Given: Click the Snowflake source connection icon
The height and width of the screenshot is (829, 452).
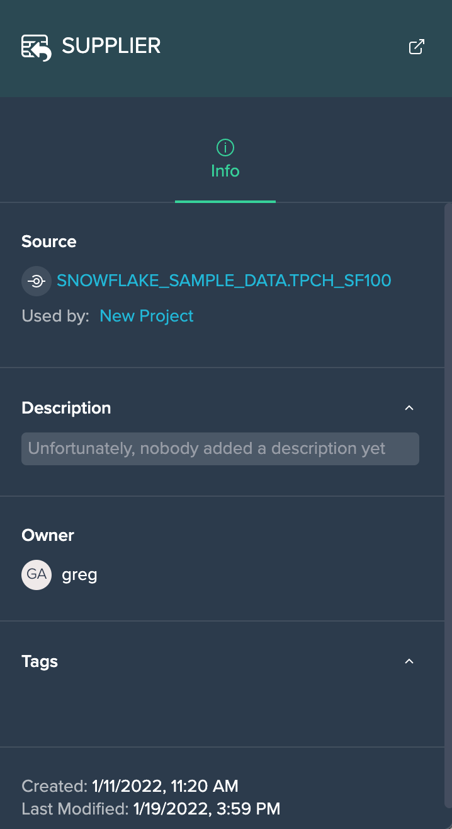Looking at the screenshot, I should point(37,281).
